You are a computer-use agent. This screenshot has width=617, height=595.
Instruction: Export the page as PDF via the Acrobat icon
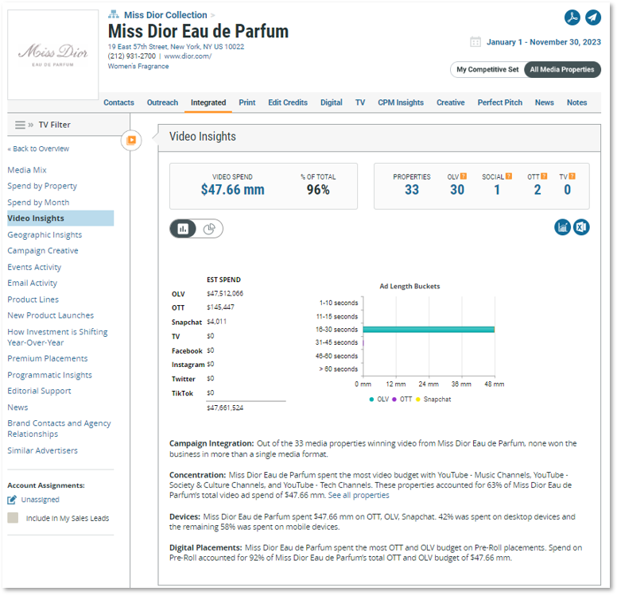tap(572, 17)
